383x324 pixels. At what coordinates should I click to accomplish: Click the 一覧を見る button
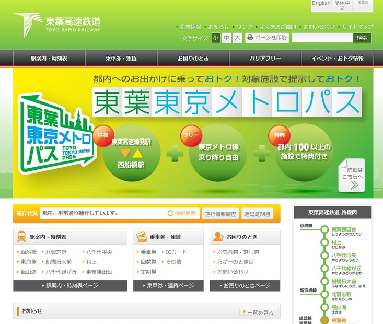(258, 312)
